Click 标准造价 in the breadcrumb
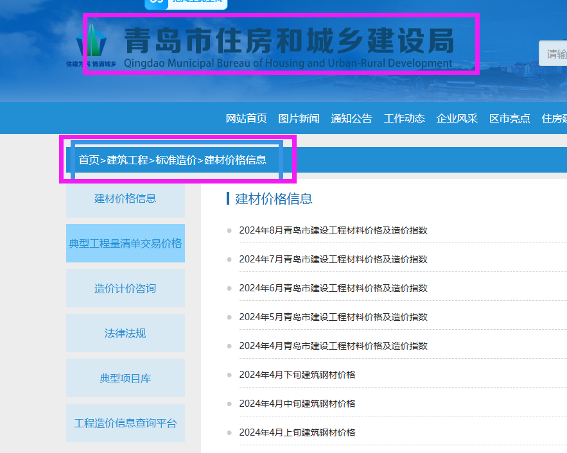Screen dimensions: 567x453 176,160
